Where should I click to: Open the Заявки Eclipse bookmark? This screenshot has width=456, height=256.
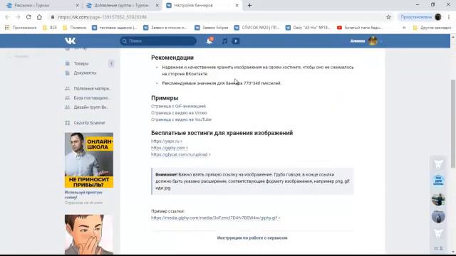(x=212, y=28)
